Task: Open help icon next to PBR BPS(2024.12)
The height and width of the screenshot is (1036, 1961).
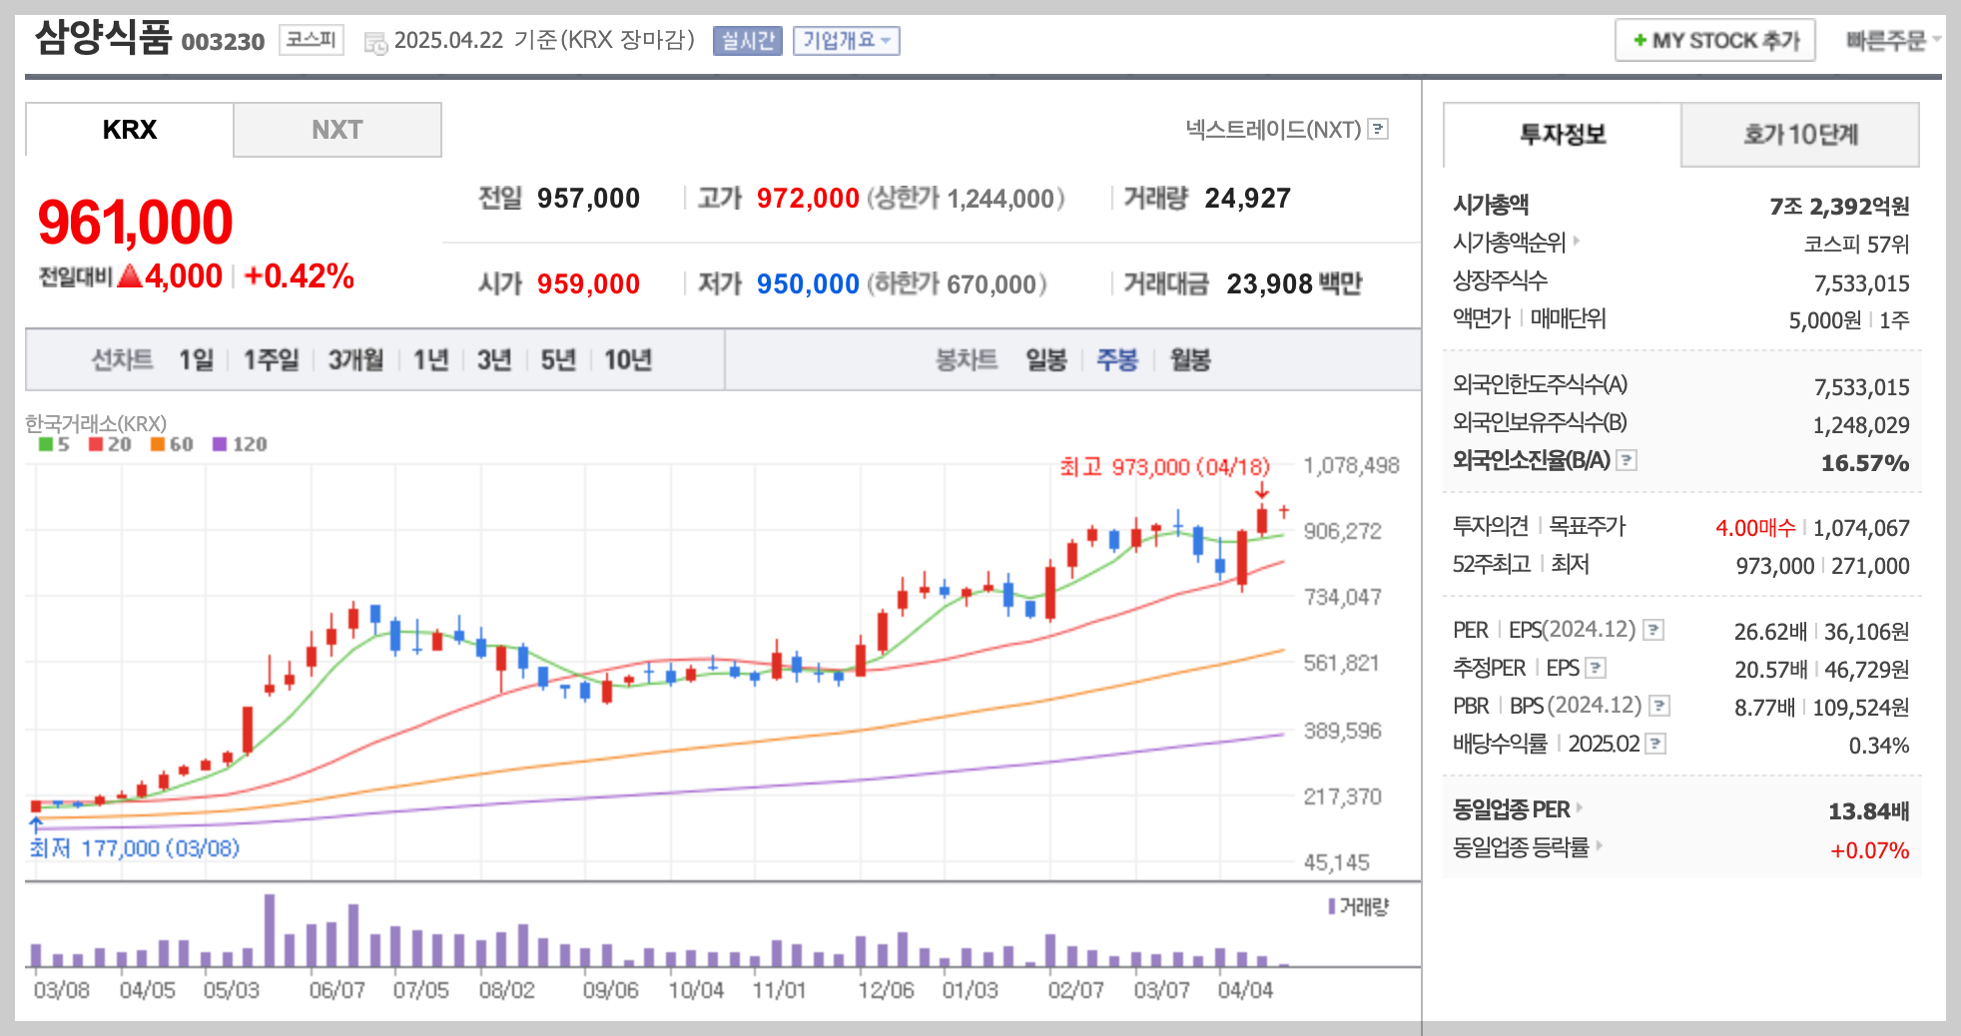Action: click(1659, 706)
